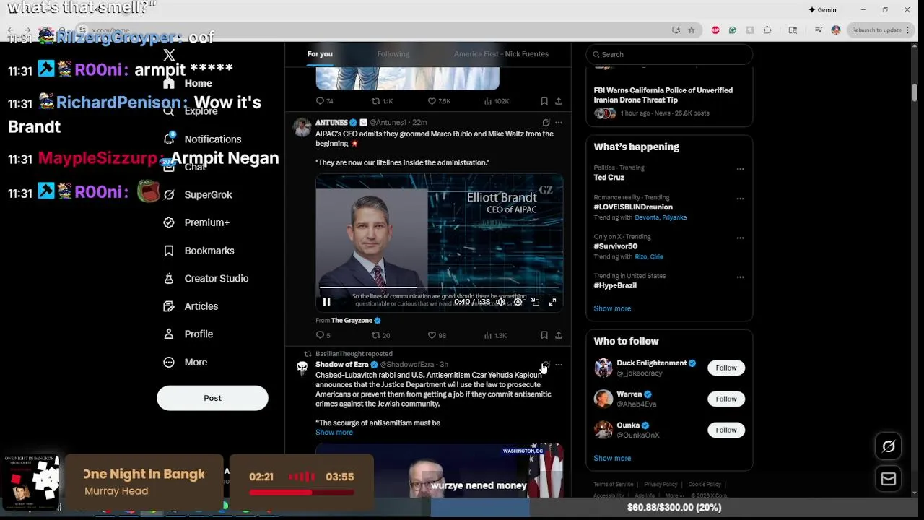The width and height of the screenshot is (924, 520).
Task: View analytics of ANTUNES post
Action: click(495, 335)
